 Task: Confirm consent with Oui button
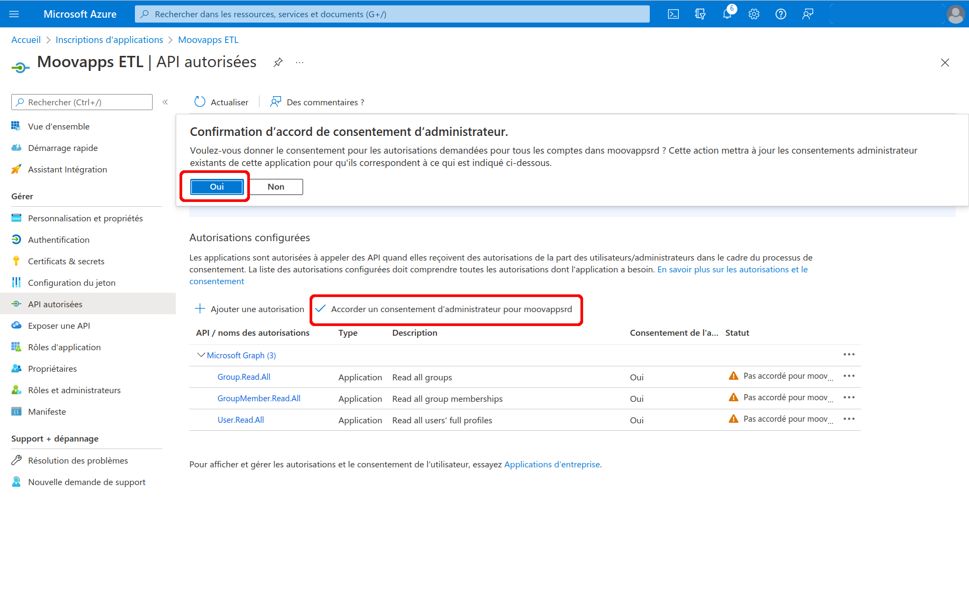pyautogui.click(x=217, y=186)
